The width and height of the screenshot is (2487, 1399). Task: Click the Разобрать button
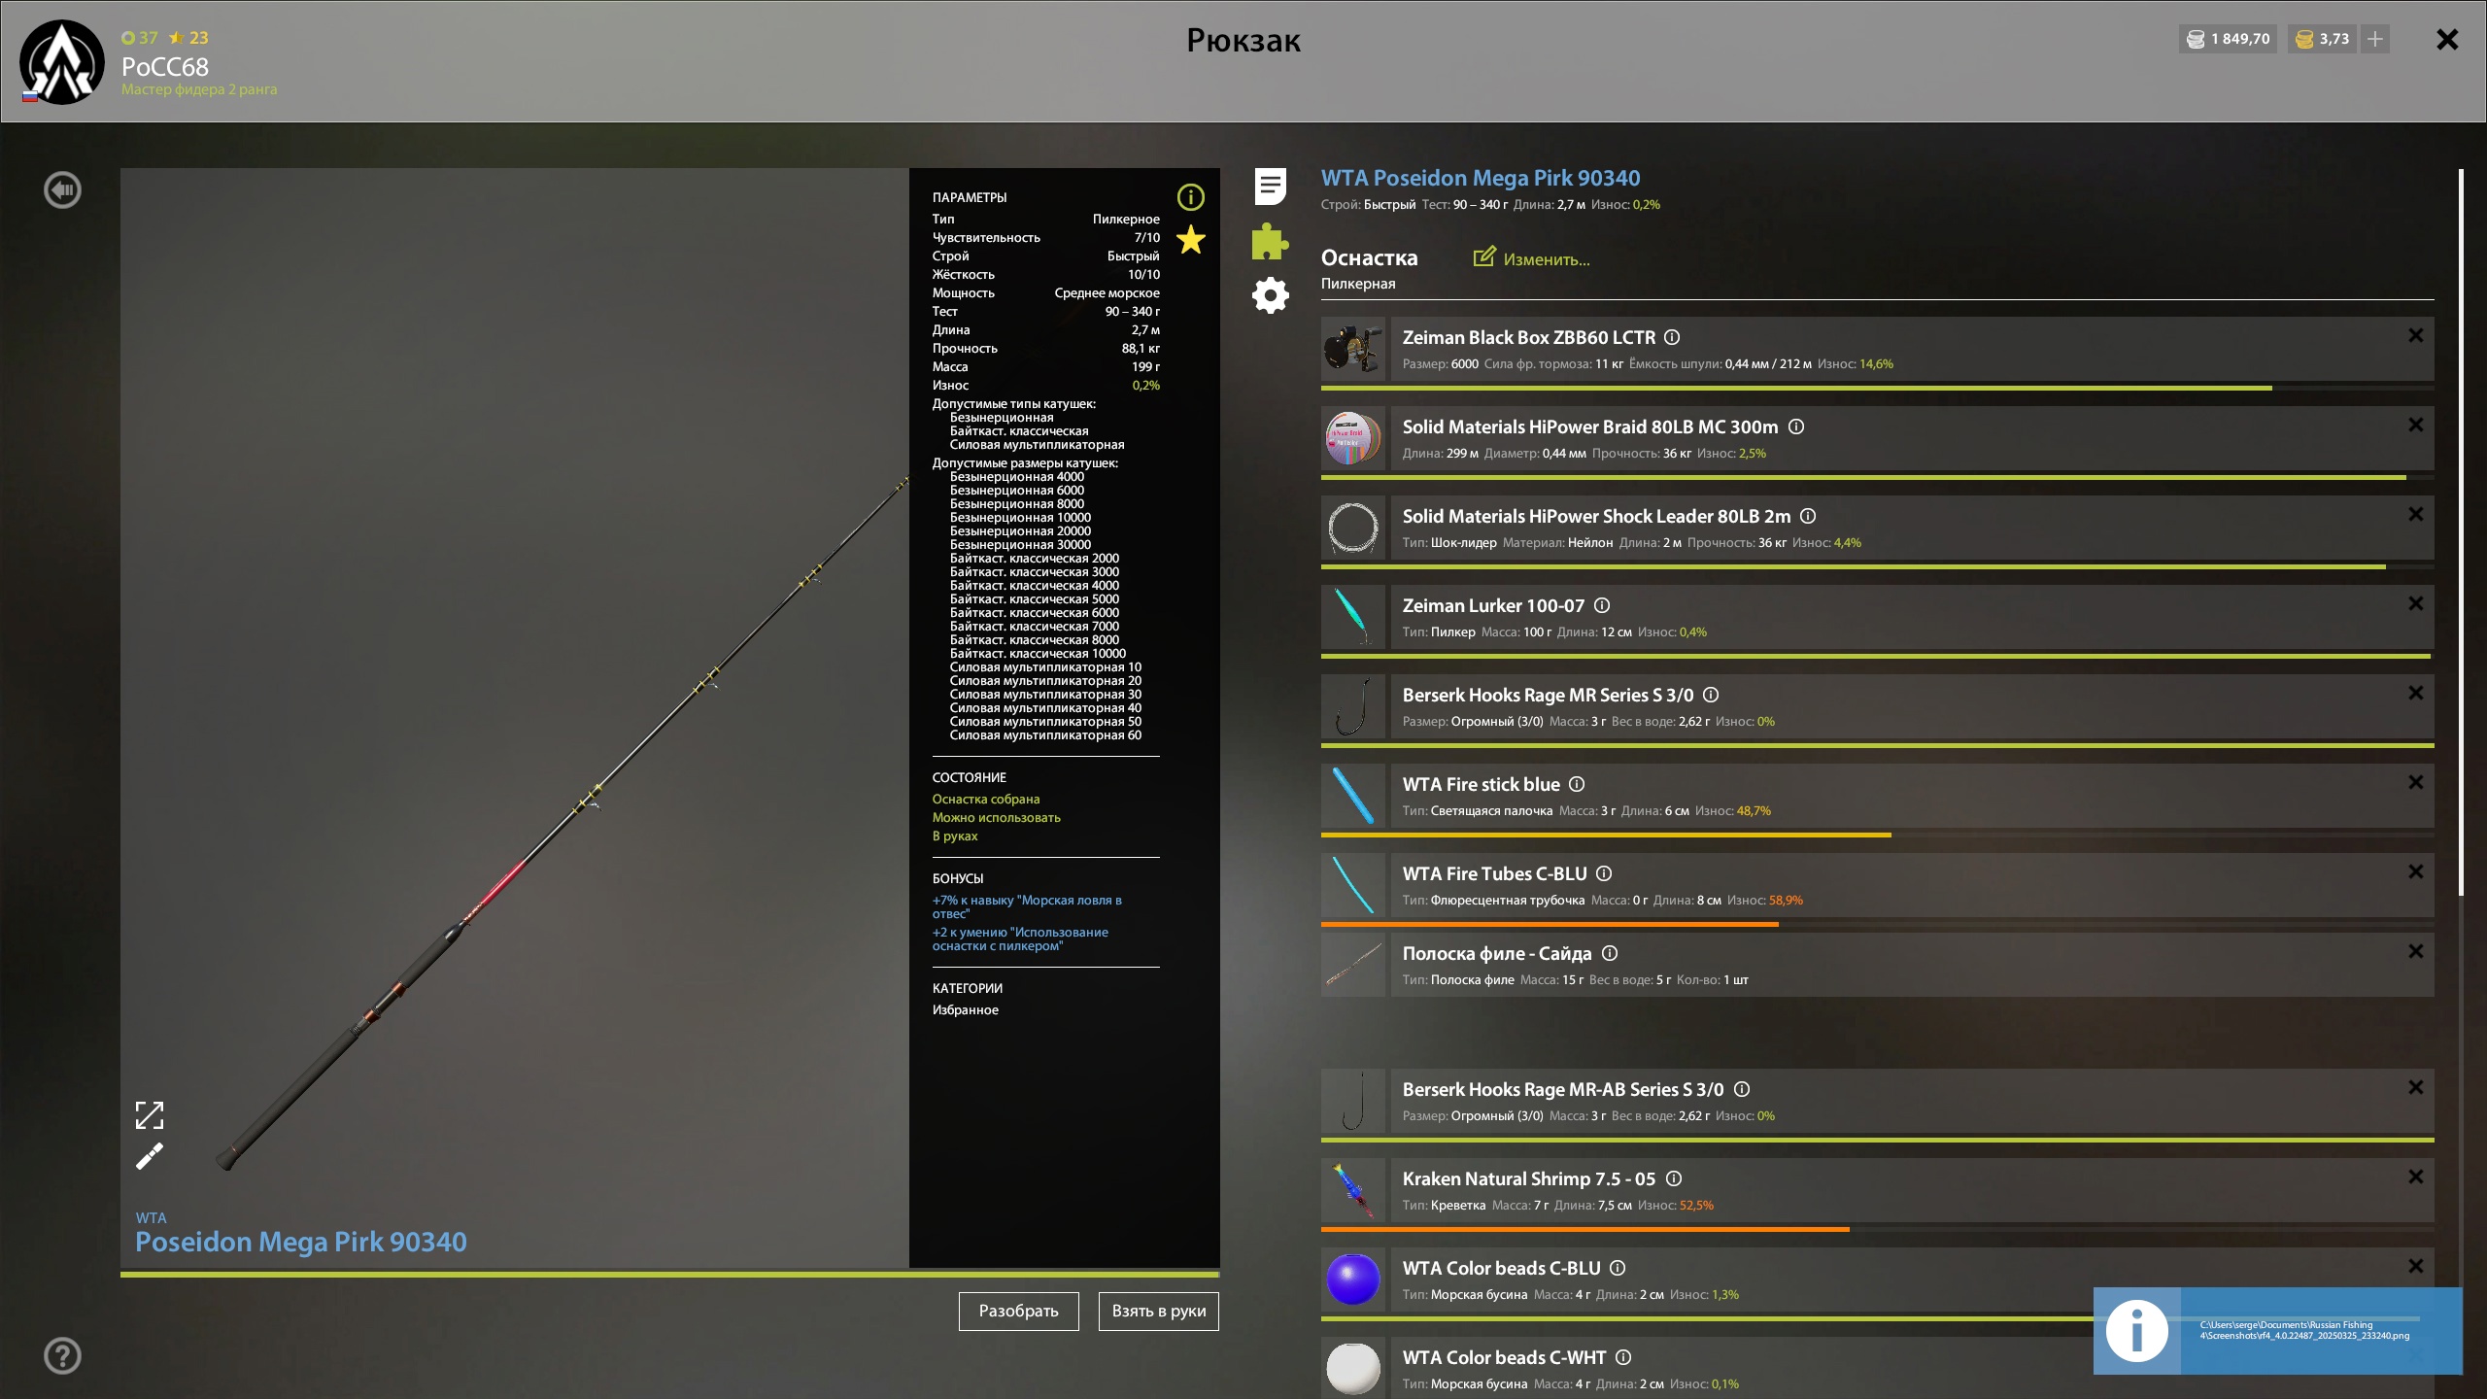(1019, 1311)
